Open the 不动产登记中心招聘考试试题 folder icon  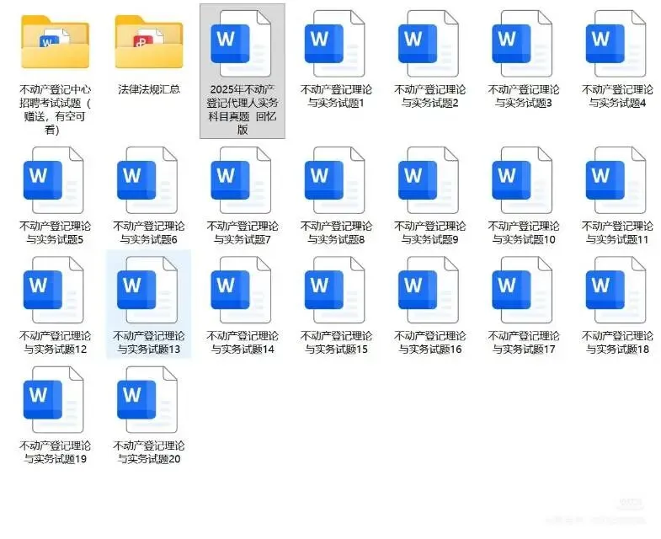pos(56,42)
